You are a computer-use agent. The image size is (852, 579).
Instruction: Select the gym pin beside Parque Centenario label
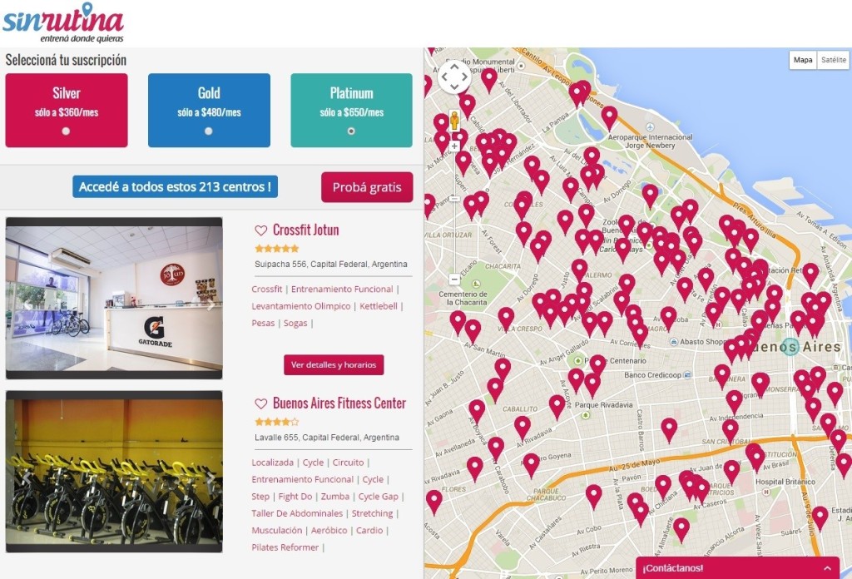[597, 365]
